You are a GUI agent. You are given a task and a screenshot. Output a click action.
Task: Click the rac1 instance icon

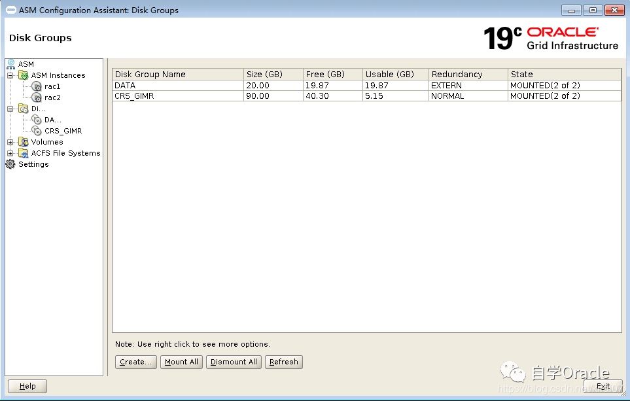click(37, 86)
